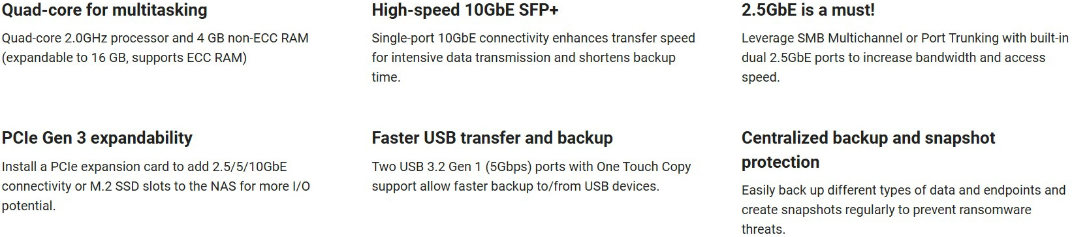Image resolution: width=1072 pixels, height=237 pixels.
Task: Click 'Centralized backup and snapshot protection' heading
Action: click(868, 150)
